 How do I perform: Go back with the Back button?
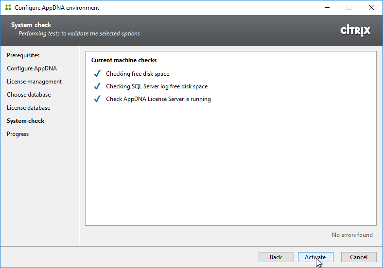tap(276, 257)
